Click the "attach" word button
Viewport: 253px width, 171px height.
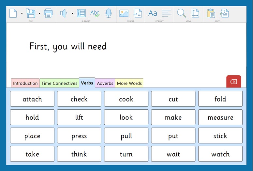click(x=32, y=99)
